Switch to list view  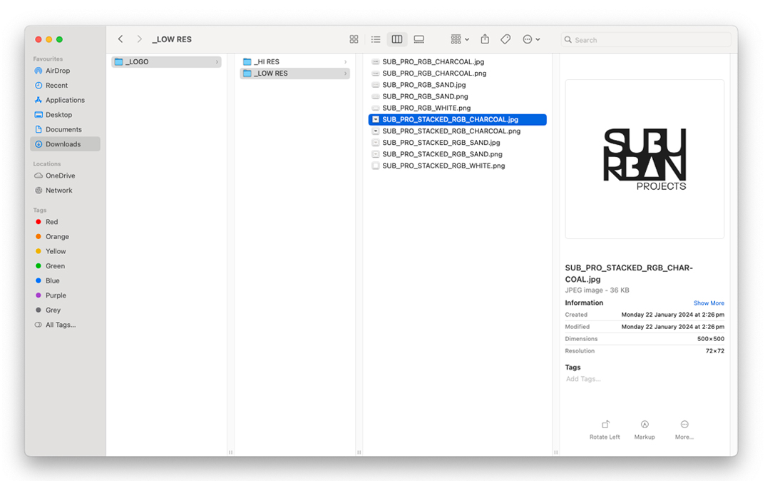[x=376, y=39]
